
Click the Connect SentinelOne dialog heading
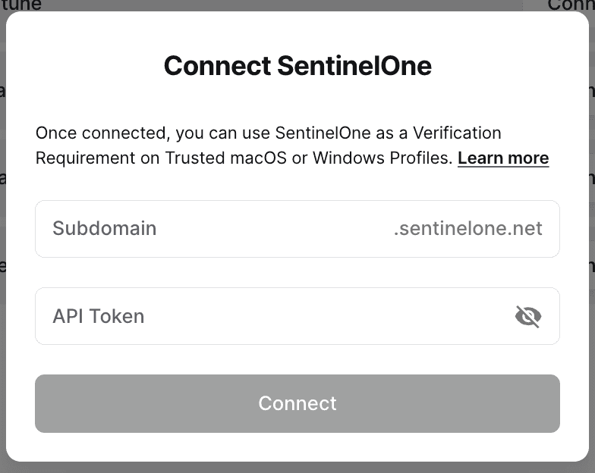point(297,66)
